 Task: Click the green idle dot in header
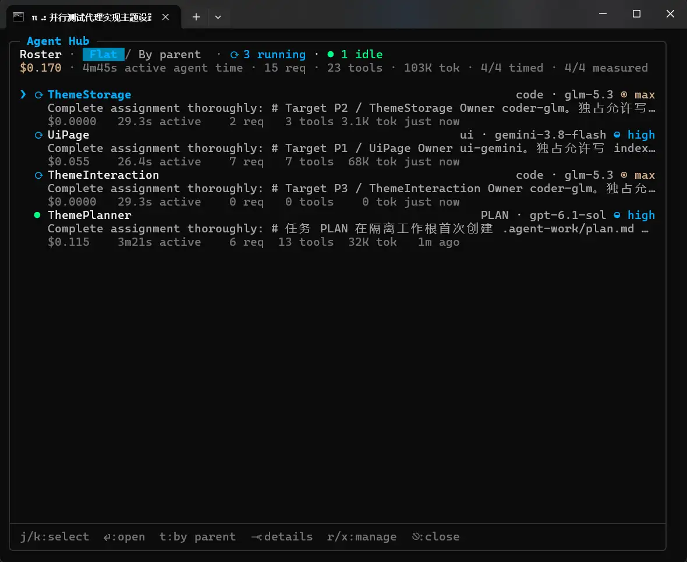pos(331,54)
